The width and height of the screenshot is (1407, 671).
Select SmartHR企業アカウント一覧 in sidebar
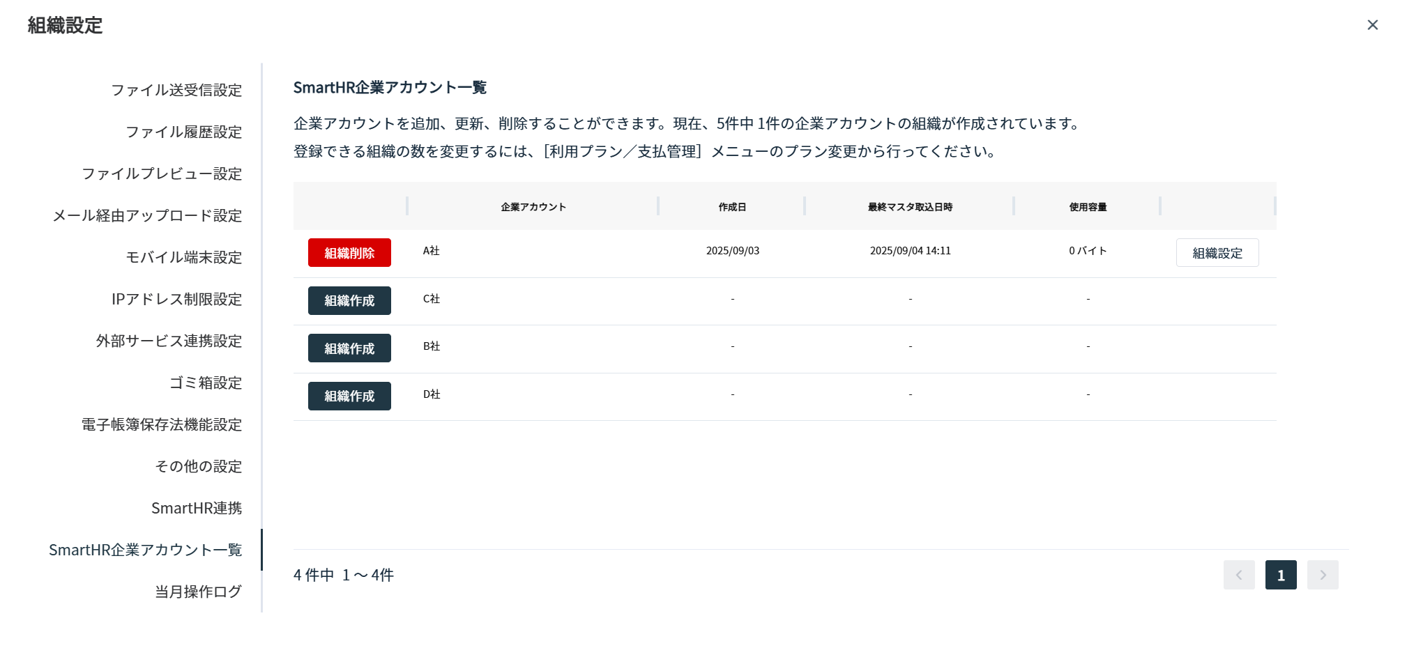point(145,550)
